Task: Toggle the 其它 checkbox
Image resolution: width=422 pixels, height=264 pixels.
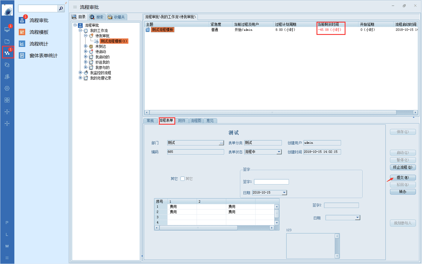Action: point(183,179)
